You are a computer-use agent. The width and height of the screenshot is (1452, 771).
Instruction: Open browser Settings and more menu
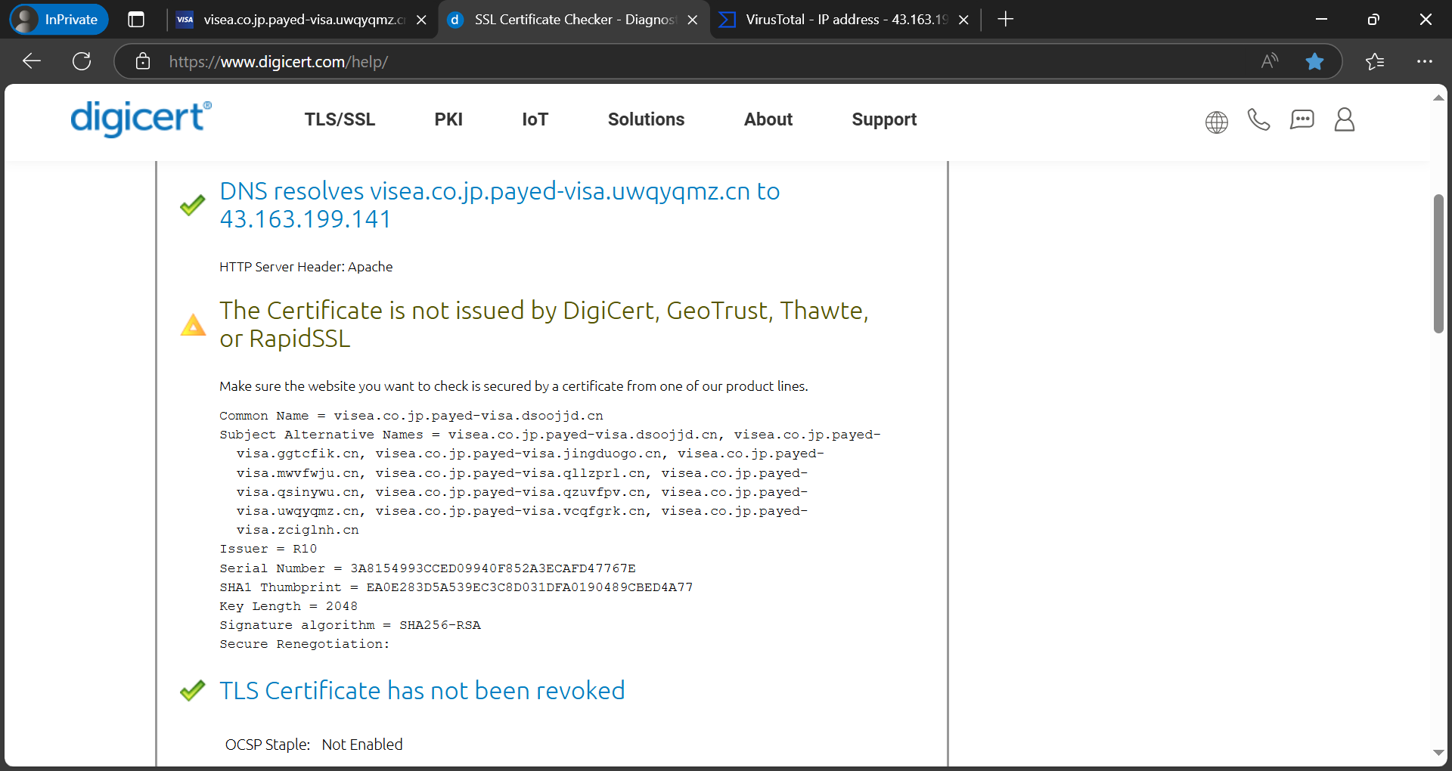pos(1425,61)
